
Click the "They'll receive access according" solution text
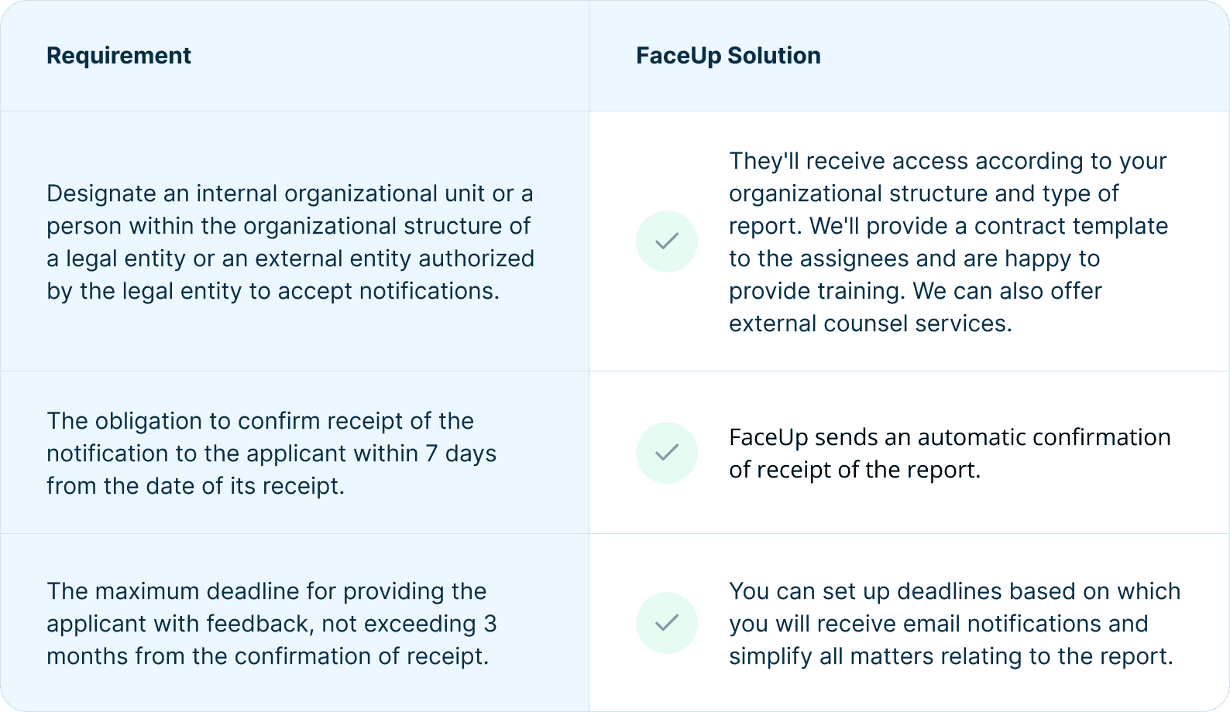tap(948, 161)
